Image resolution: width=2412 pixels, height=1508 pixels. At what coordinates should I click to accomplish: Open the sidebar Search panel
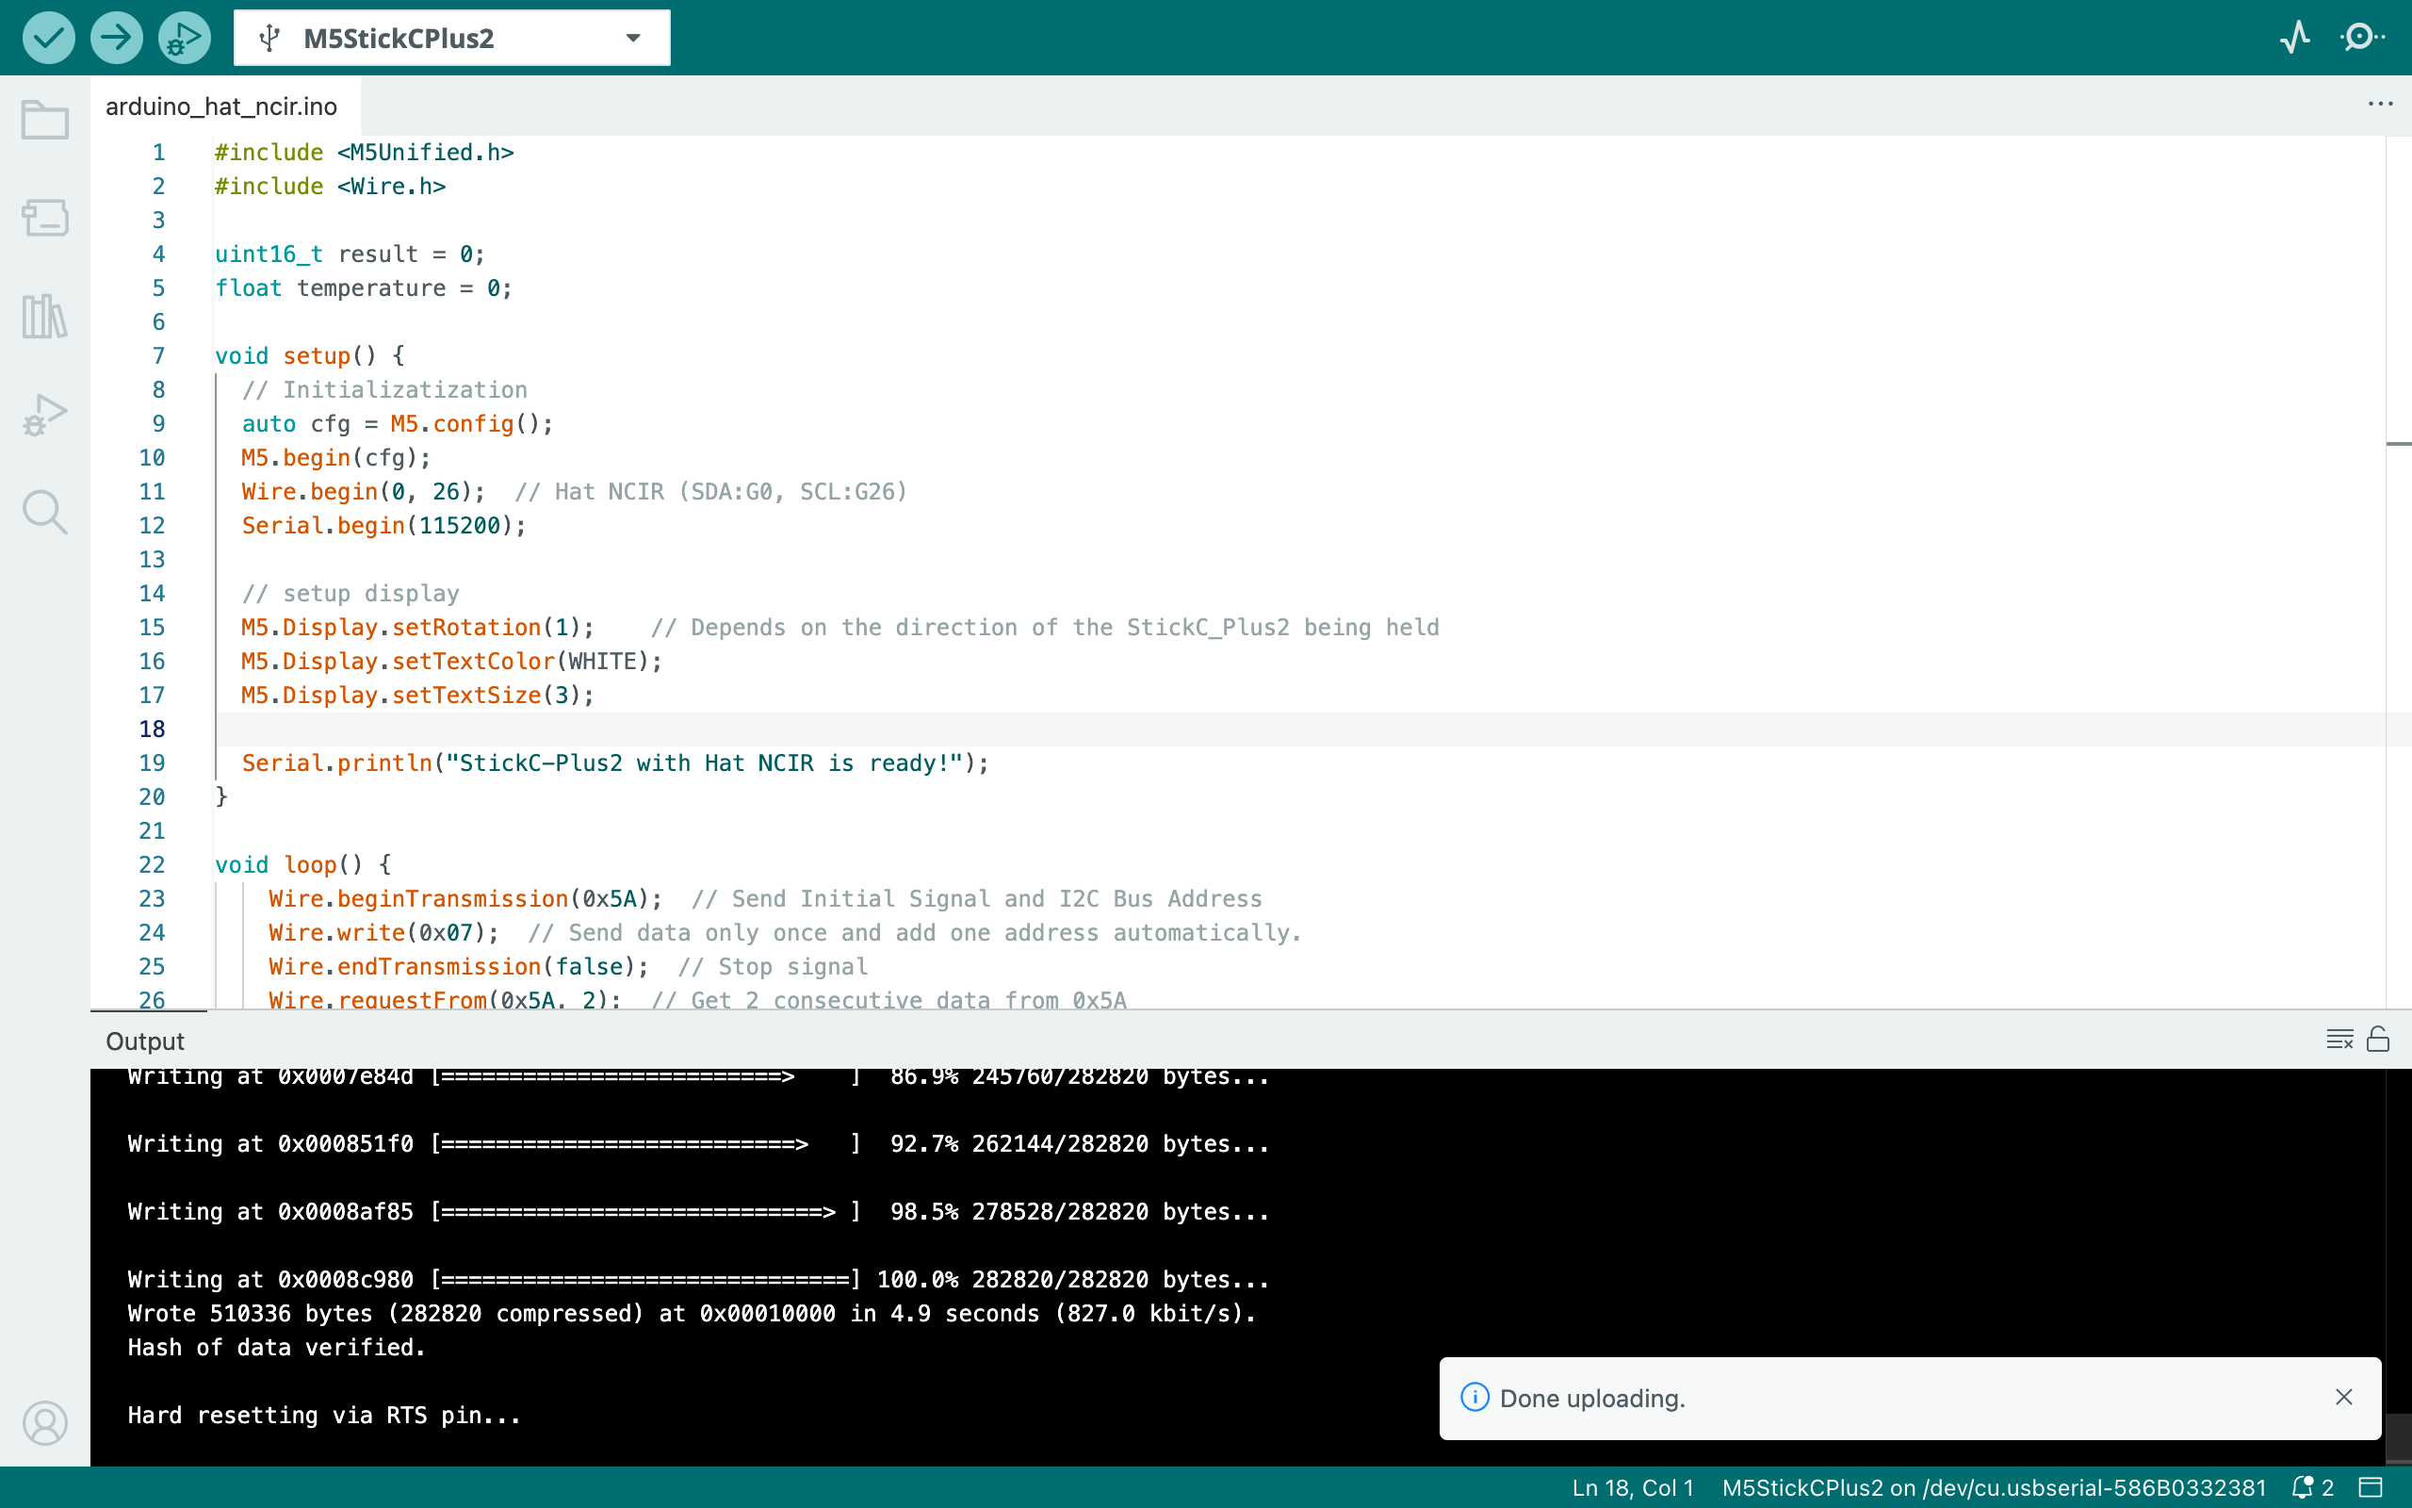(x=45, y=512)
